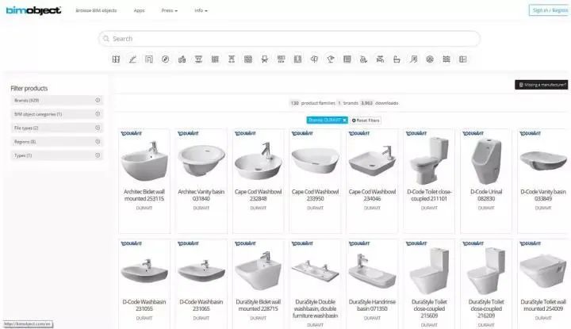
Task: Open D-Code Toilet close-coupled 211101 image
Action: (x=429, y=161)
